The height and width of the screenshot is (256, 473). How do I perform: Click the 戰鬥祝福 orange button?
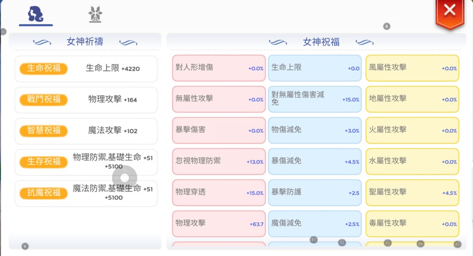[x=44, y=100]
